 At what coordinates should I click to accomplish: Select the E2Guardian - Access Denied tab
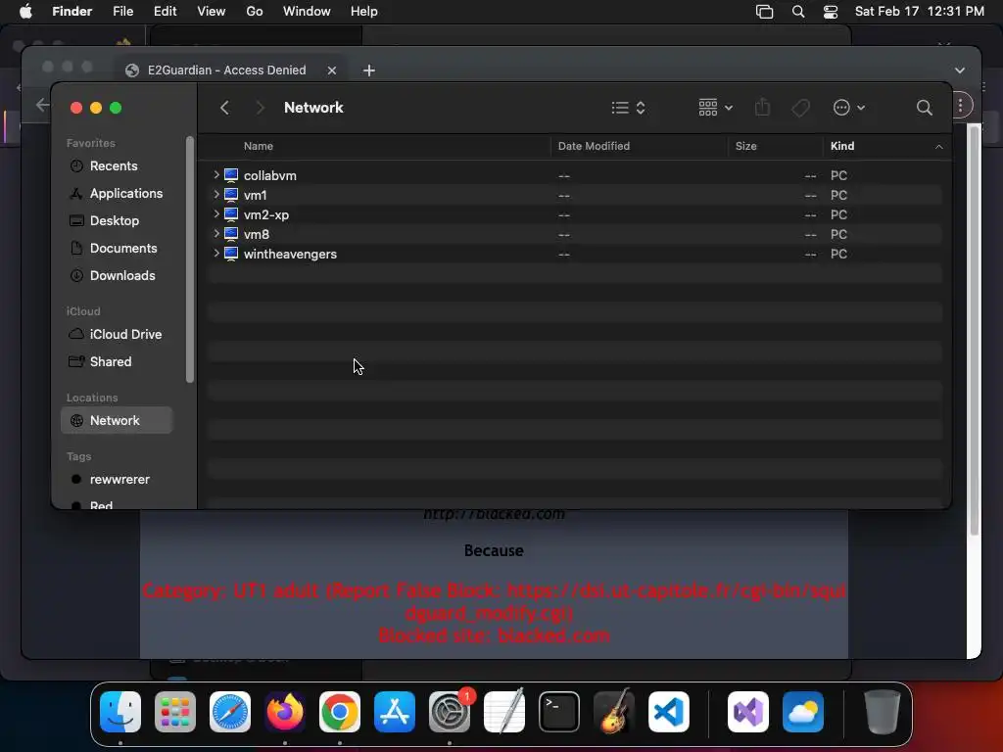click(226, 70)
